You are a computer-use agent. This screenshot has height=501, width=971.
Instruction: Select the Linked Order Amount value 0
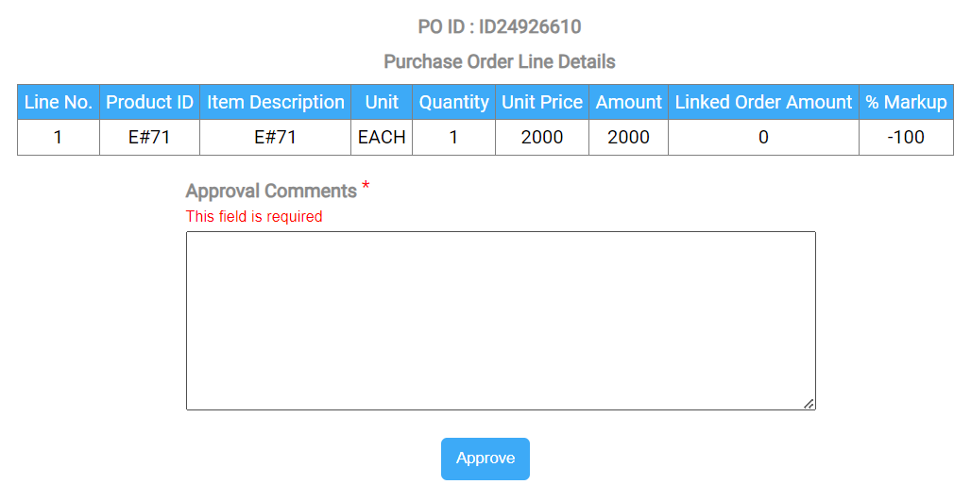coord(763,138)
